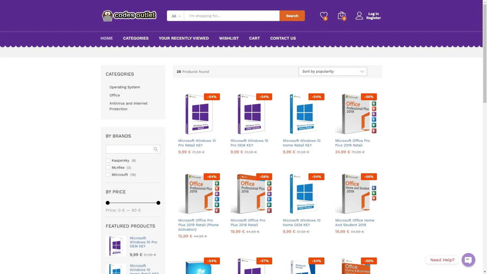
Task: Click -56% badge on Office Pro Plus 2016
Action: [x=264, y=177]
